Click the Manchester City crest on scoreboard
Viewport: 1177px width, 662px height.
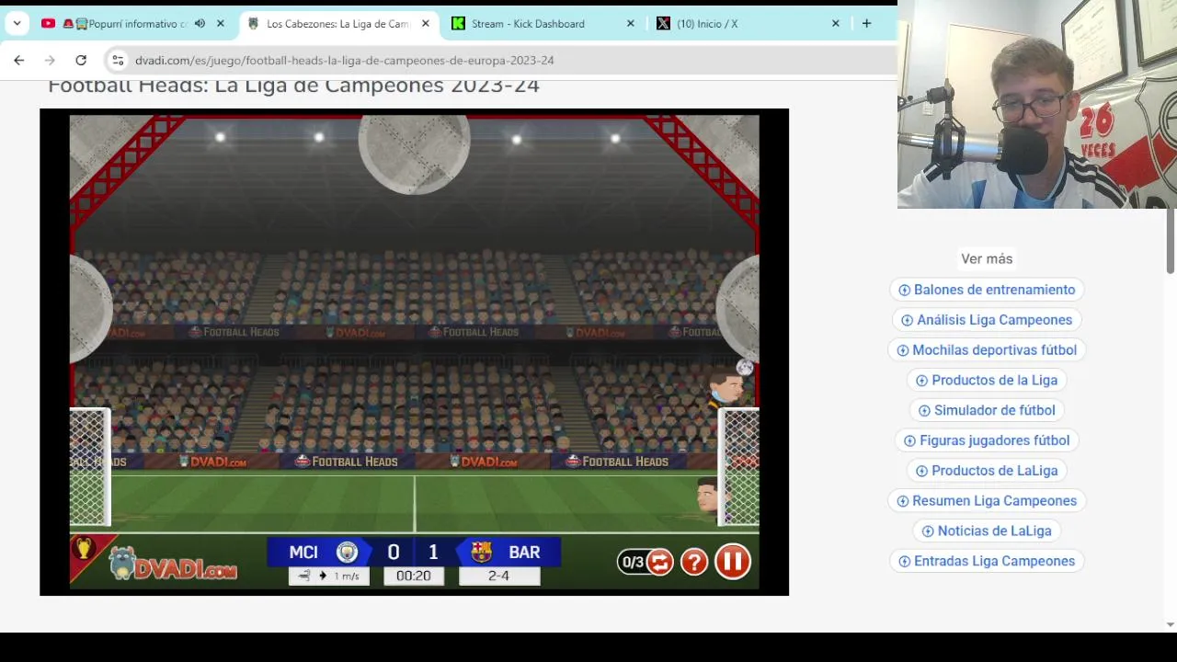(347, 552)
